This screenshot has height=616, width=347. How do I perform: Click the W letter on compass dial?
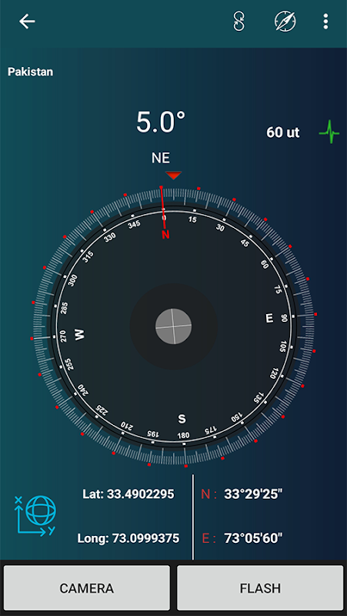point(79,335)
